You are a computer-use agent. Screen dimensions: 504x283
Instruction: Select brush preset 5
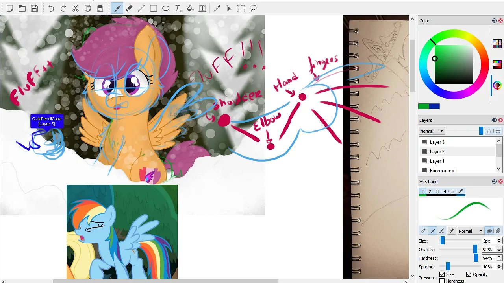pyautogui.click(x=452, y=191)
